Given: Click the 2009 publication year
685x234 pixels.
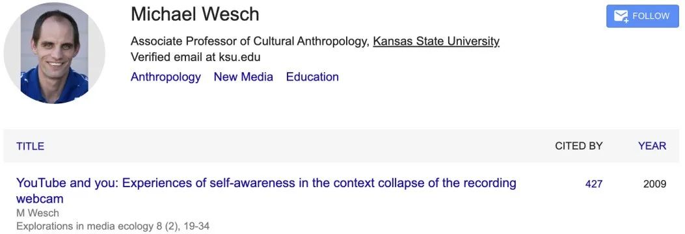Looking at the screenshot, I should [x=655, y=184].
